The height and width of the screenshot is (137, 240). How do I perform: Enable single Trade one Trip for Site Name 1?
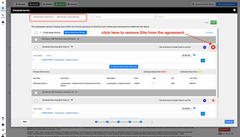[158, 47]
